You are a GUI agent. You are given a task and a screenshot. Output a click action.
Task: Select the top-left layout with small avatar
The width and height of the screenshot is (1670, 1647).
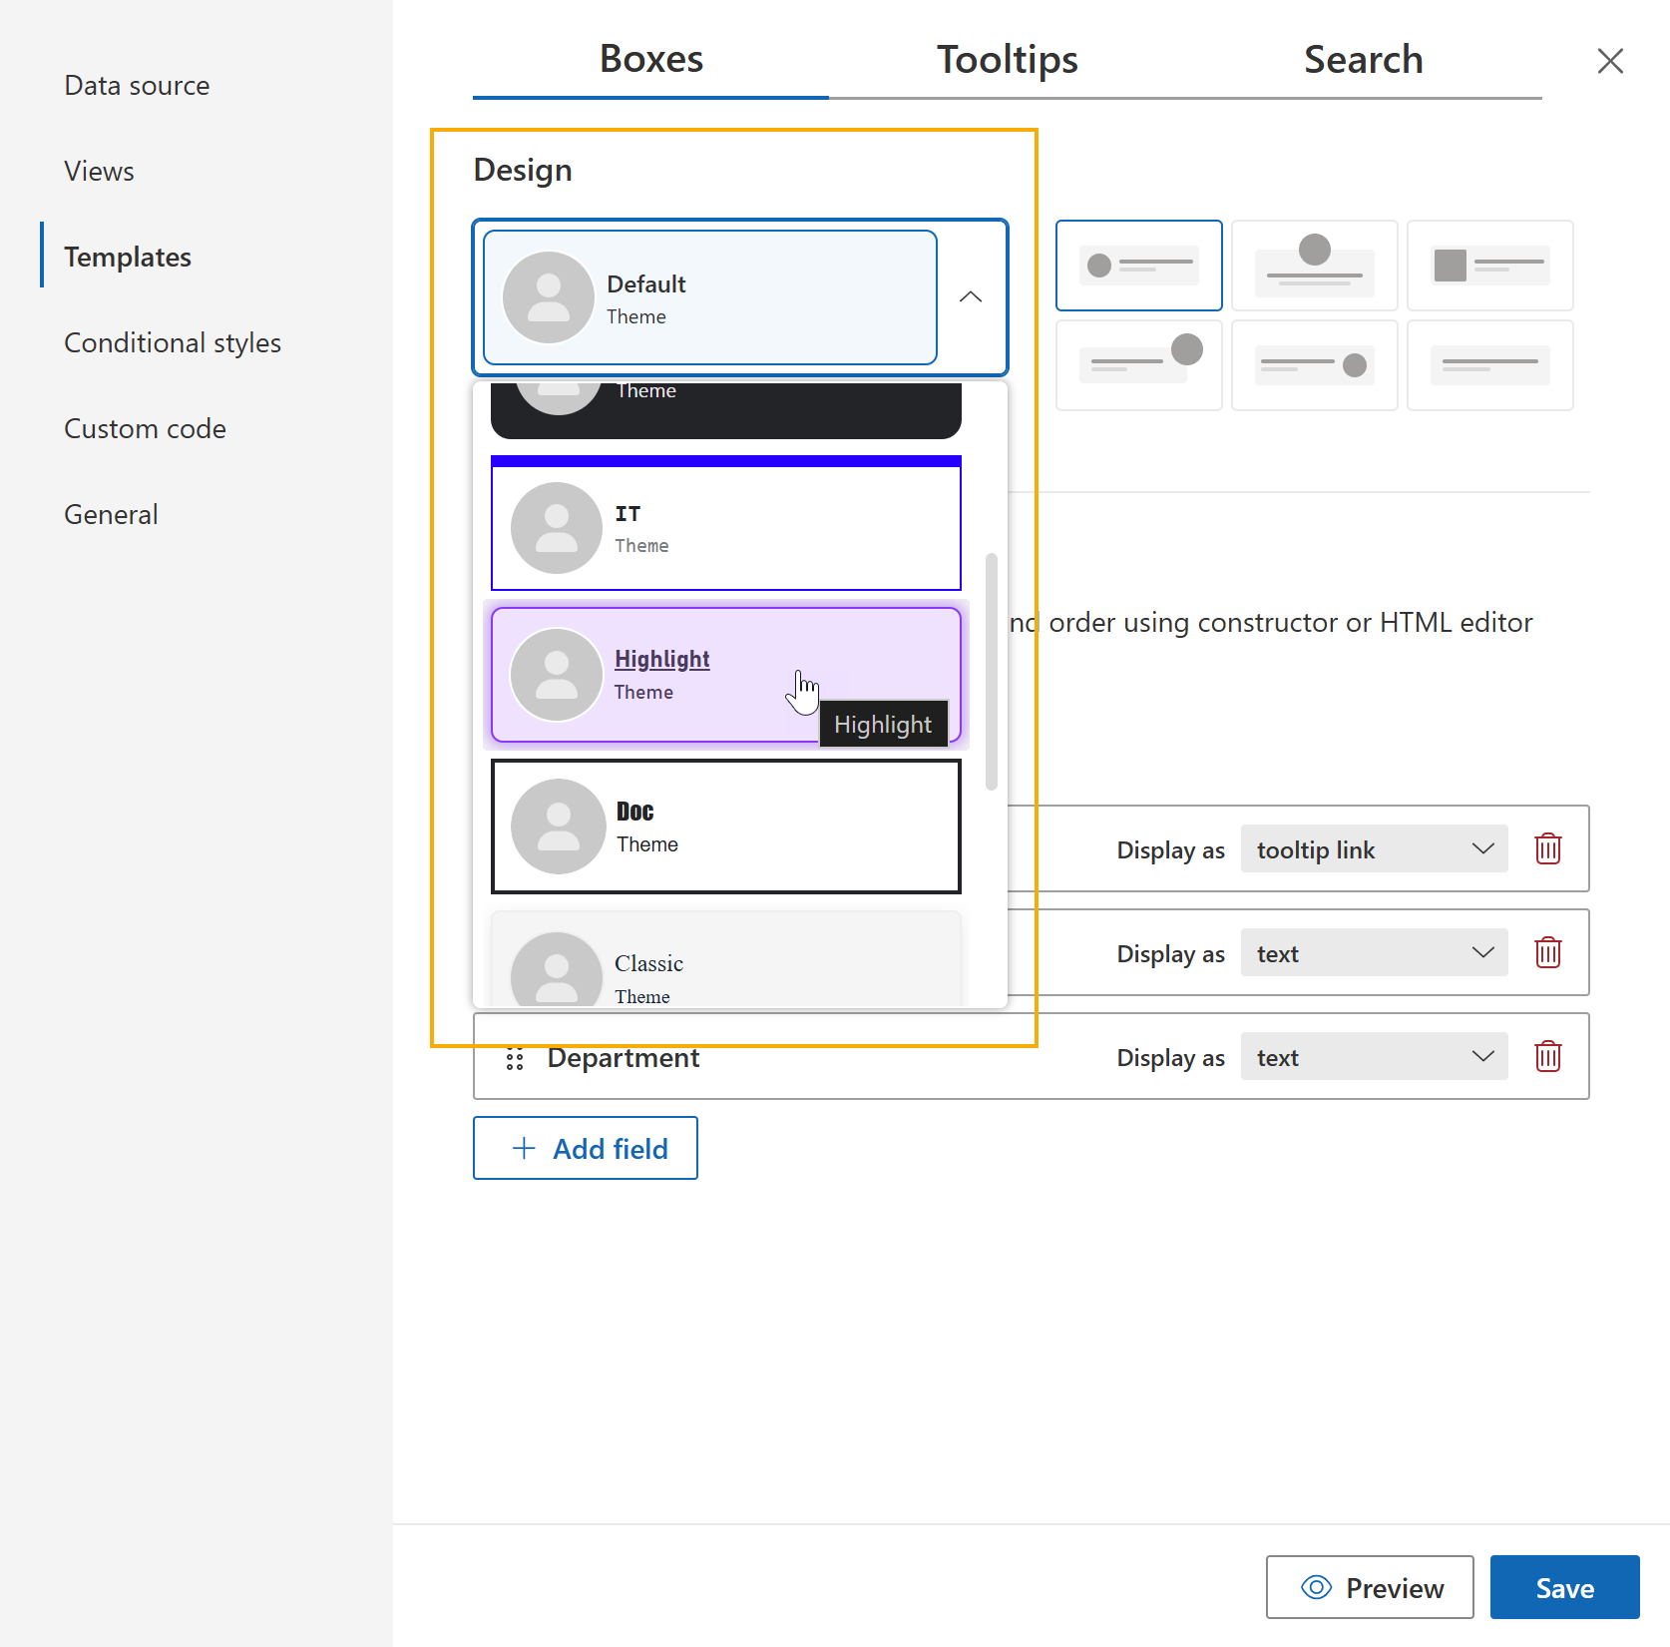(1138, 265)
